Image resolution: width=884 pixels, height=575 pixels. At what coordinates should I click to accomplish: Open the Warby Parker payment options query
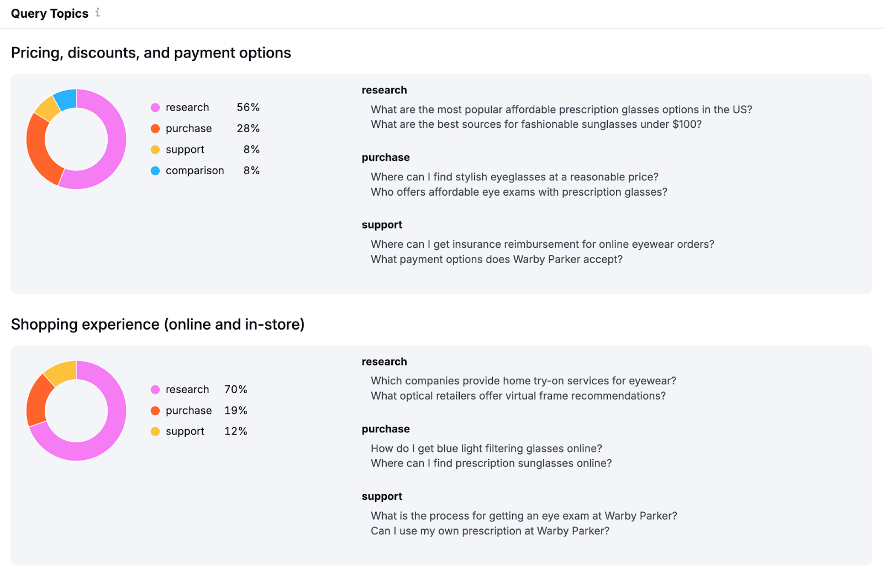pyautogui.click(x=496, y=259)
